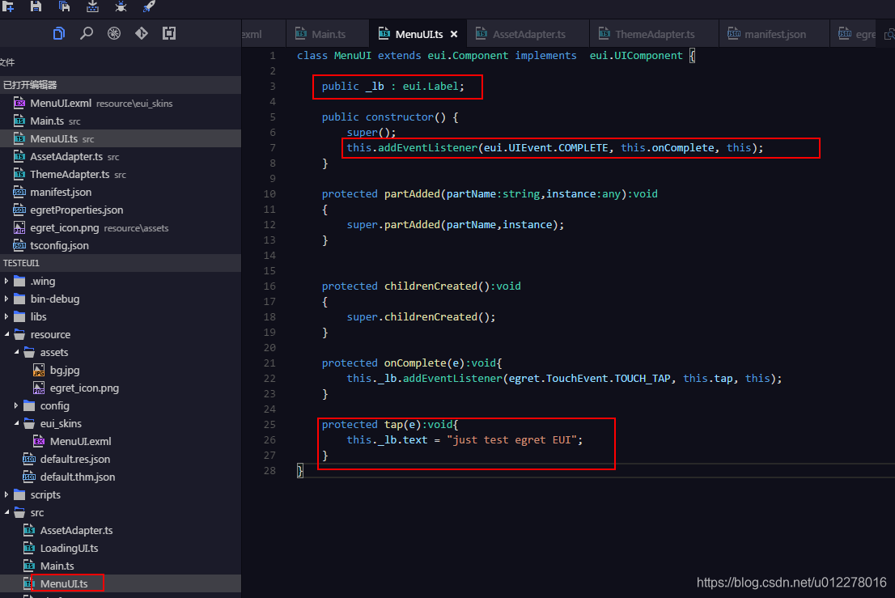Click the Save file icon in the toolbar
This screenshot has width=895, height=598.
coord(35,7)
